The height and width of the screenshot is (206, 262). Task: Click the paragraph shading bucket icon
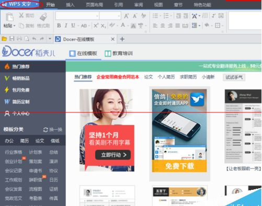(207, 26)
